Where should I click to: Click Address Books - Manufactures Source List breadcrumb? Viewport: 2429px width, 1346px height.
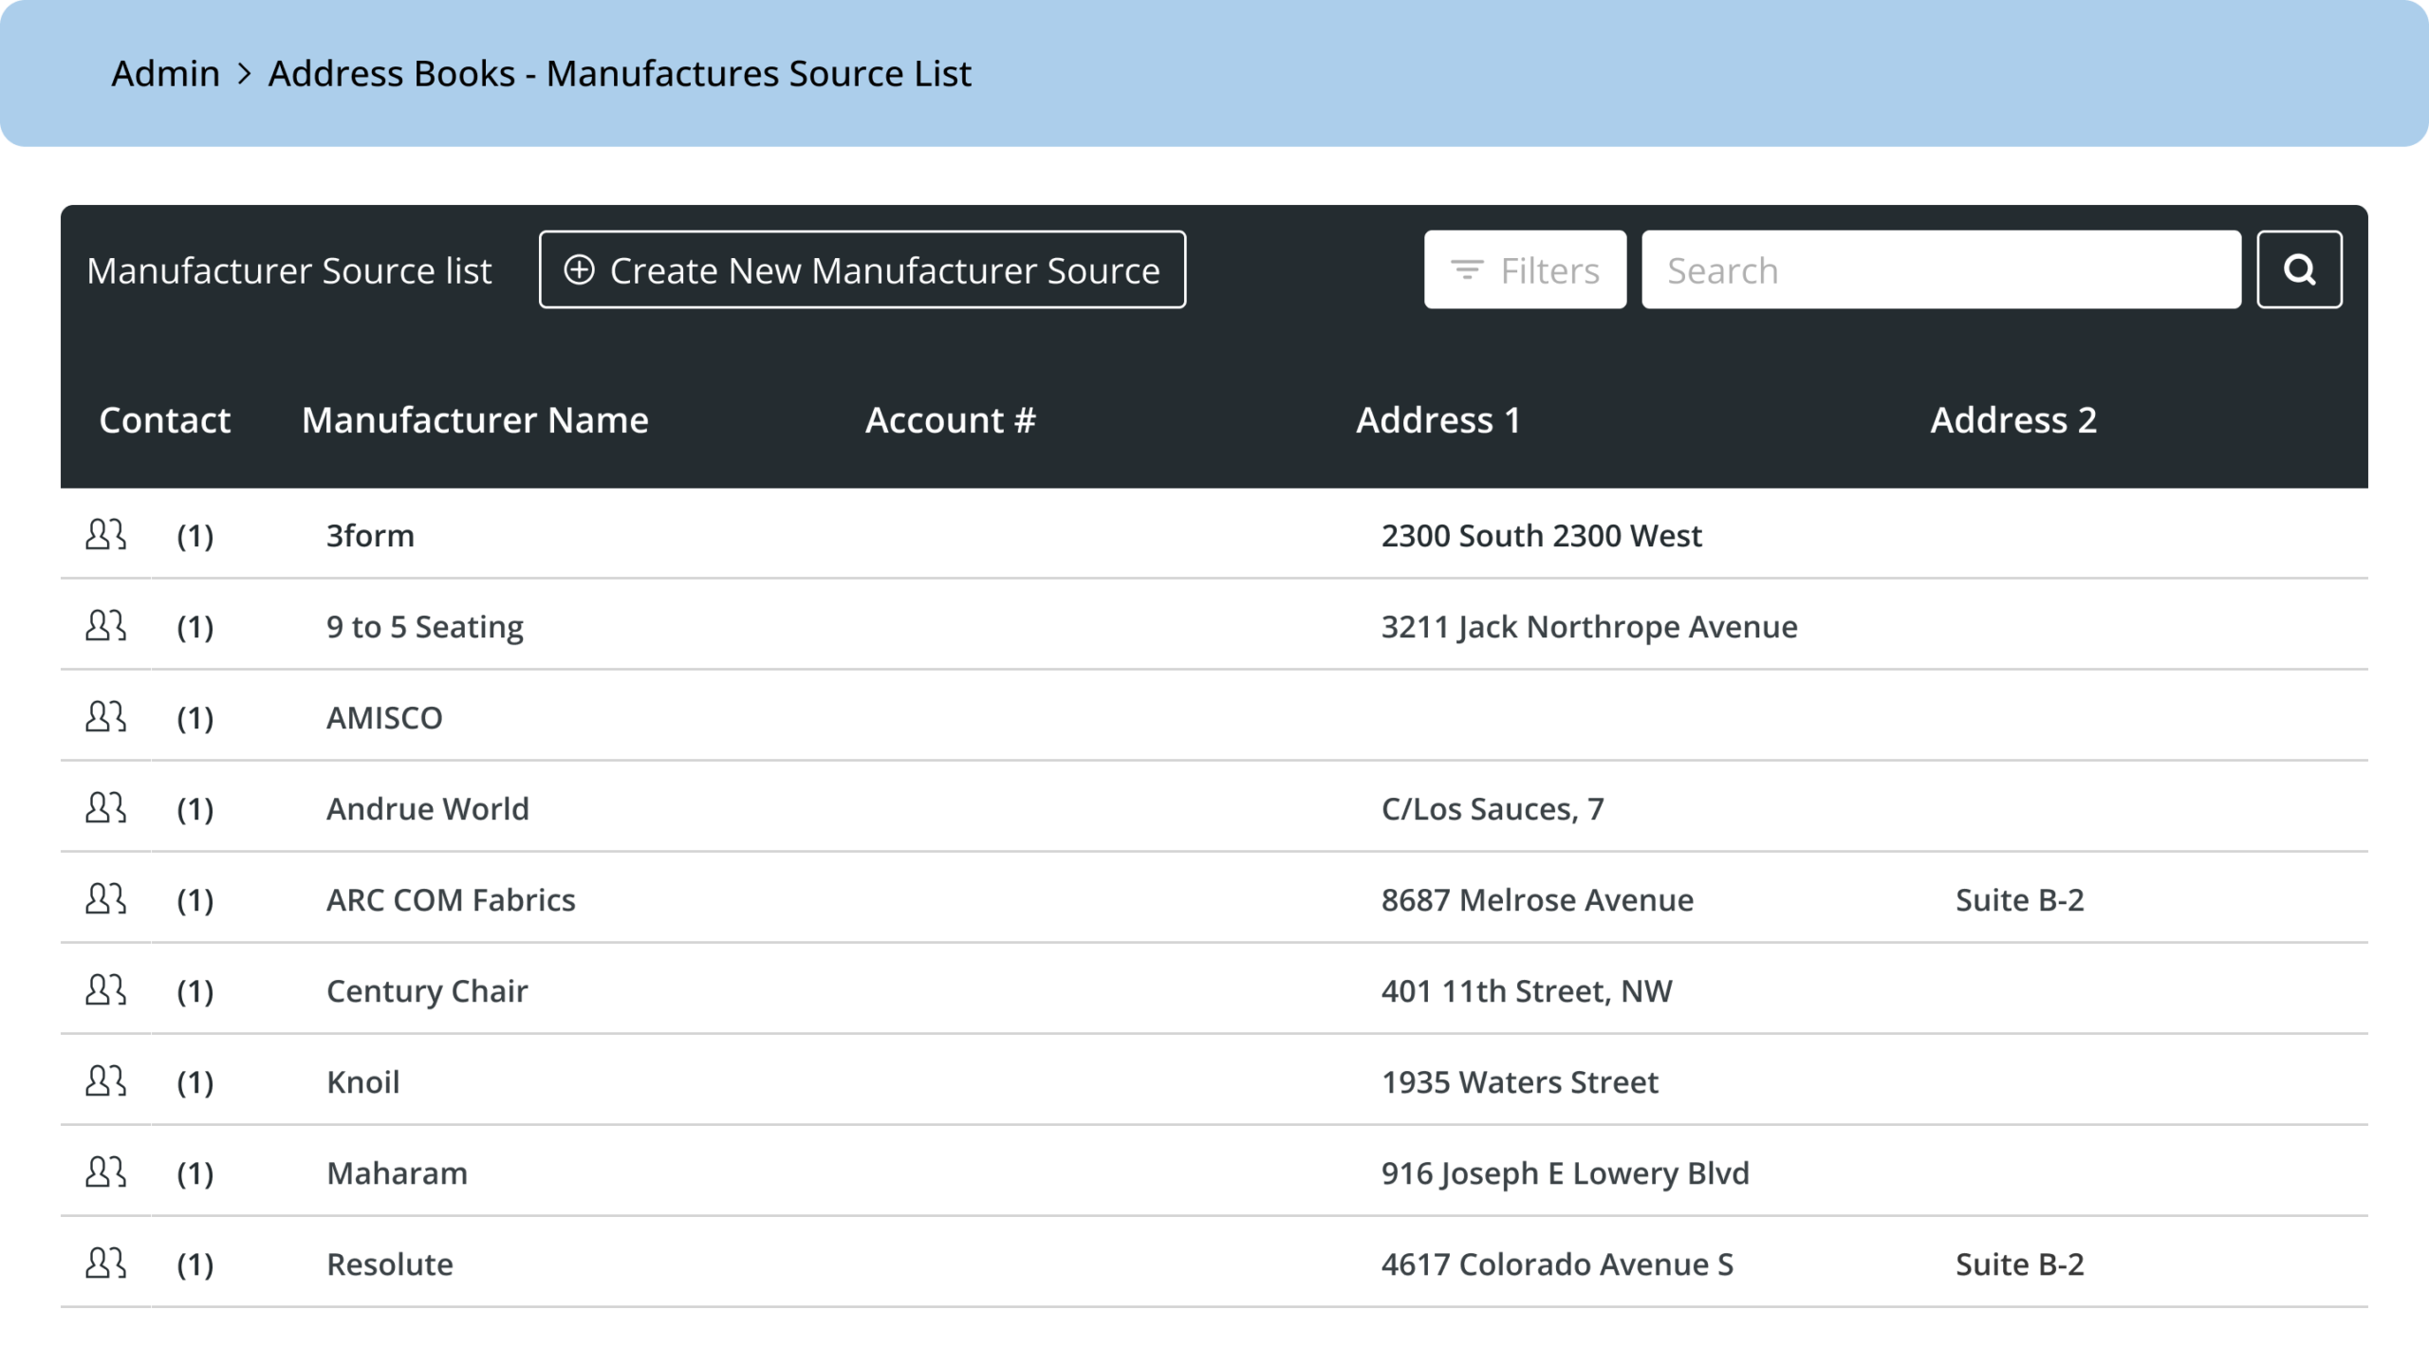point(620,73)
